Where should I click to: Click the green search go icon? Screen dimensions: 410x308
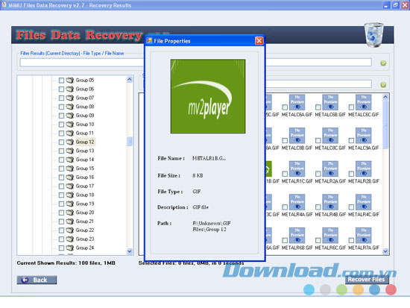[383, 84]
